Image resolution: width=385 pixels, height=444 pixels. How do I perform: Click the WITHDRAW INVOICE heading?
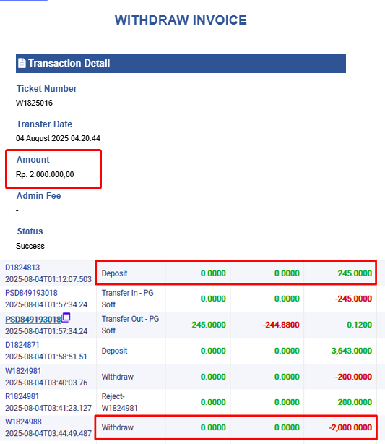click(181, 20)
